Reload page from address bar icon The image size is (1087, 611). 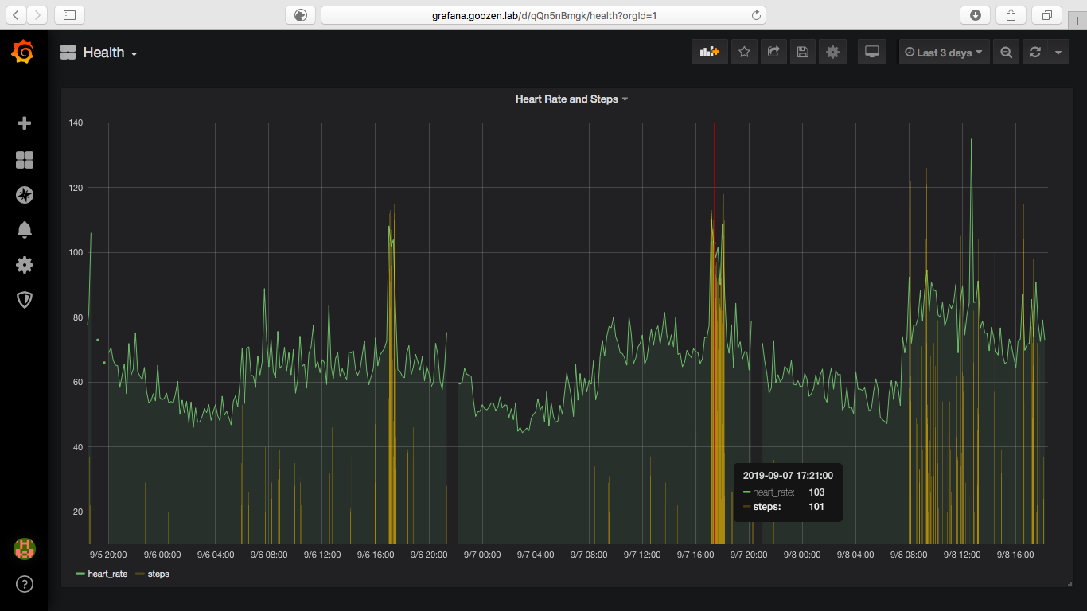[x=755, y=15]
